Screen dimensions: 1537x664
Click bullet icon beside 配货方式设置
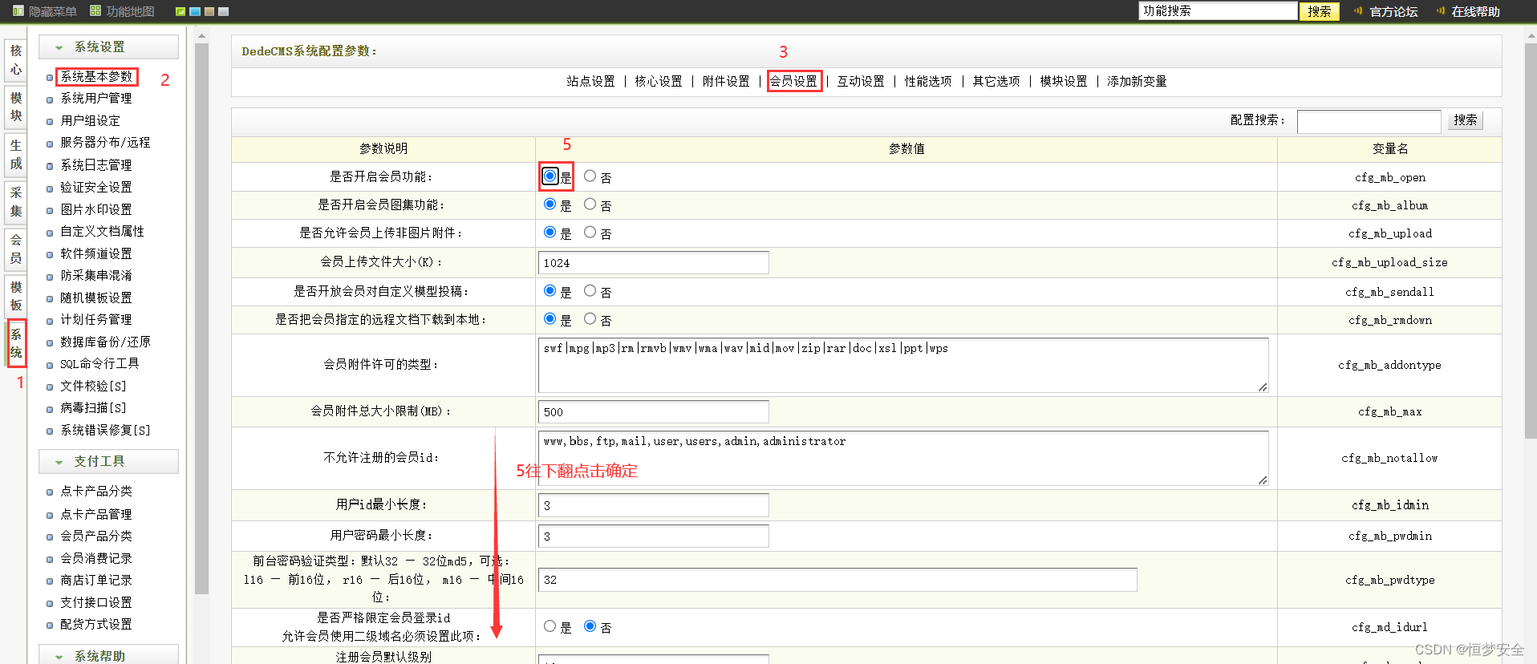pyautogui.click(x=50, y=626)
